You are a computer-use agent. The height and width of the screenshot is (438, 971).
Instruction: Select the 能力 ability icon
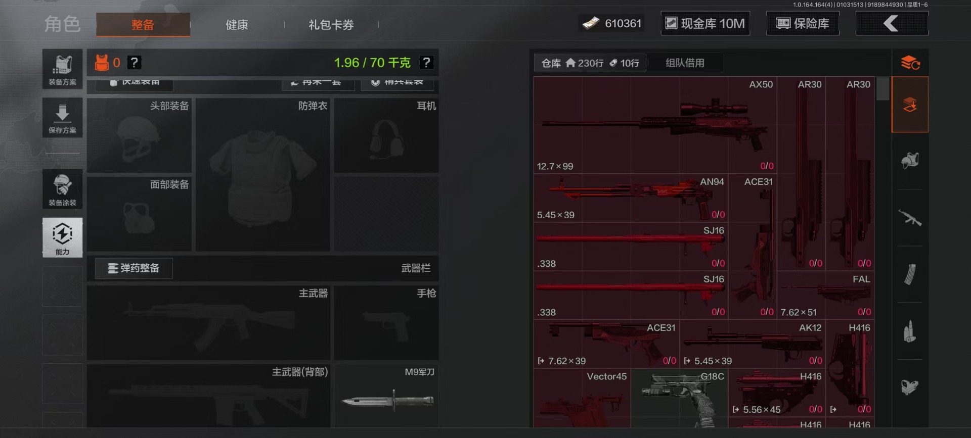point(62,238)
